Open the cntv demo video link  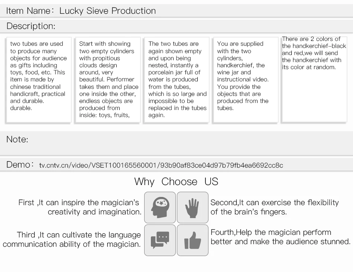[161, 165]
